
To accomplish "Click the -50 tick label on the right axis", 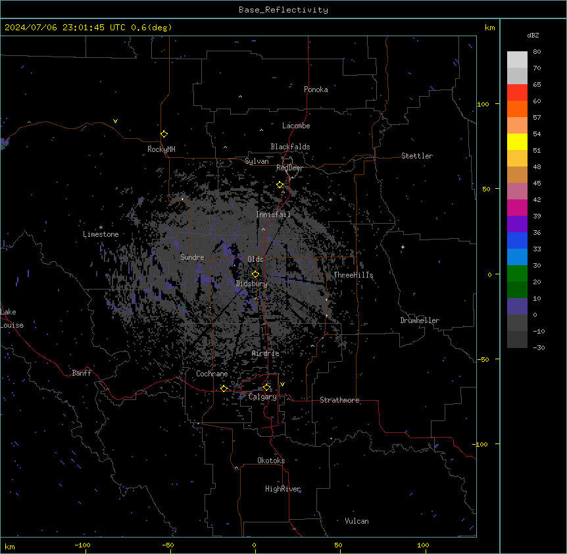I will tap(484, 359).
